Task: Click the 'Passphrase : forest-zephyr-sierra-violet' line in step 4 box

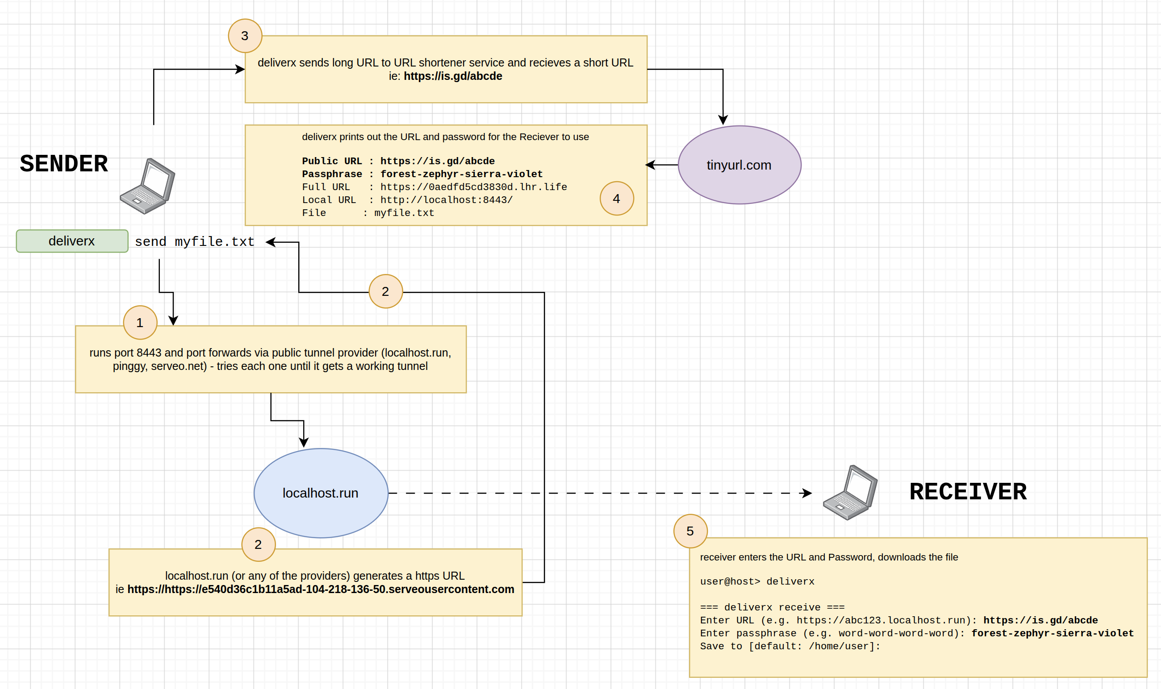Action: click(422, 174)
